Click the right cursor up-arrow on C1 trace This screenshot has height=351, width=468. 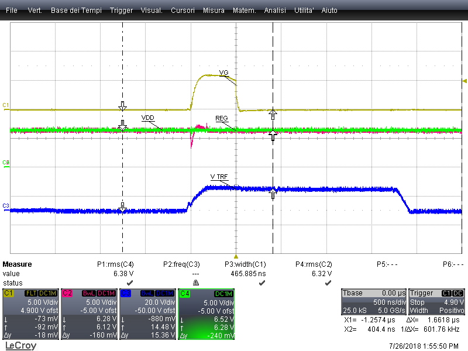click(273, 115)
